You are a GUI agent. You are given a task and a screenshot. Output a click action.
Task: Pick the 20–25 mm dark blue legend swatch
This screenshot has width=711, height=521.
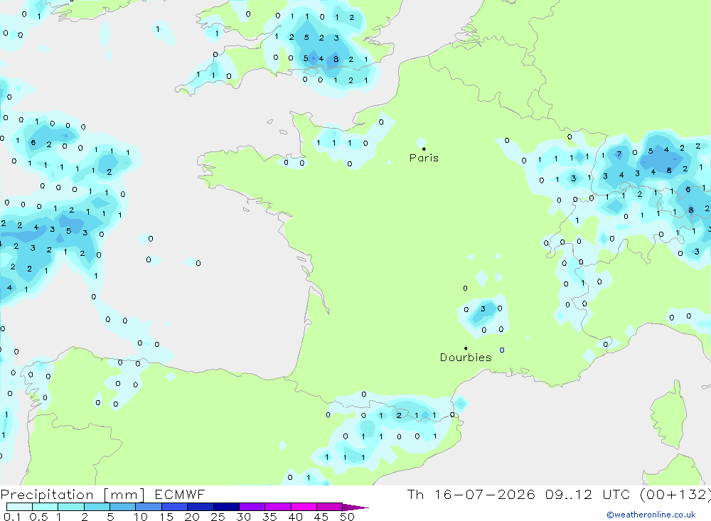pyautogui.click(x=200, y=507)
